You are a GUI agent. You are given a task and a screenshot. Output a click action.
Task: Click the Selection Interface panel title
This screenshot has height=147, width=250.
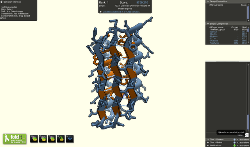tap(12, 2)
